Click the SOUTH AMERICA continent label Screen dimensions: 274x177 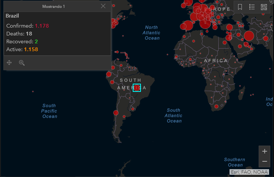(132, 84)
